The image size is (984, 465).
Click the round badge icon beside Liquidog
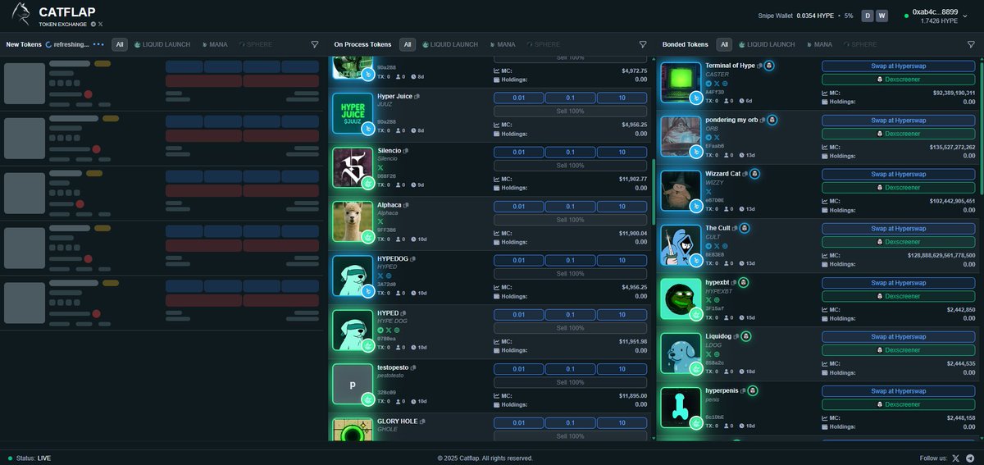pos(746,336)
